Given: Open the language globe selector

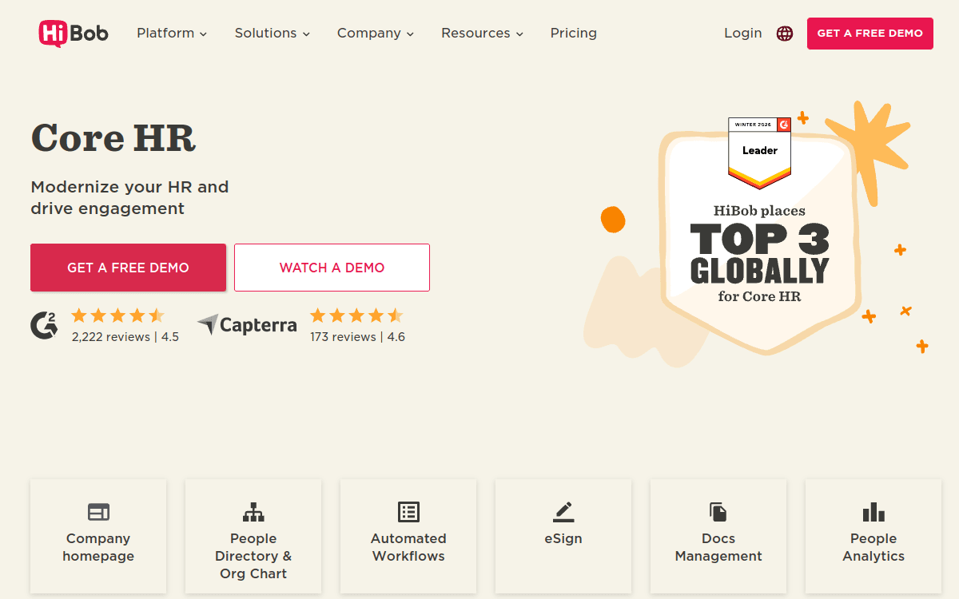Looking at the screenshot, I should (785, 34).
